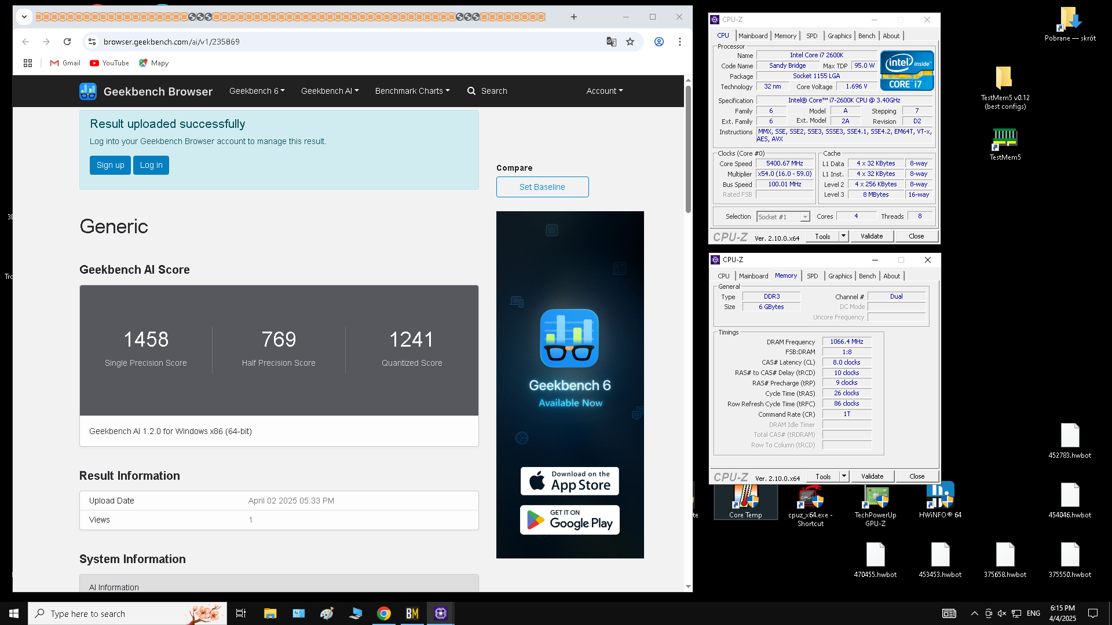Viewport: 1112px width, 625px height.
Task: Click the ENG language indicator
Action: click(1033, 613)
